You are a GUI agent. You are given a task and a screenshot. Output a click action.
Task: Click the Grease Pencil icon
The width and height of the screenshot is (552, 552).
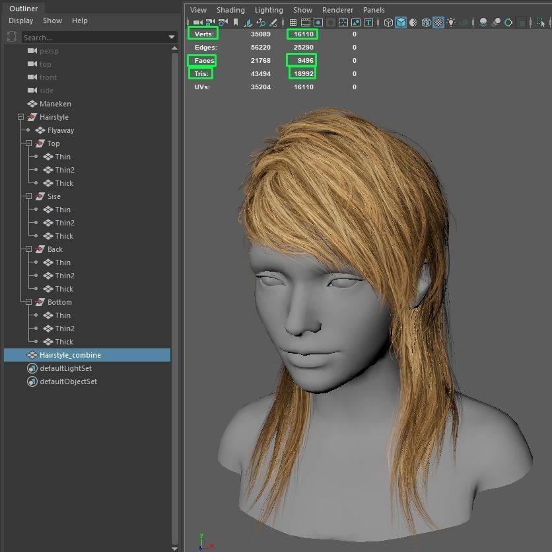[x=273, y=22]
